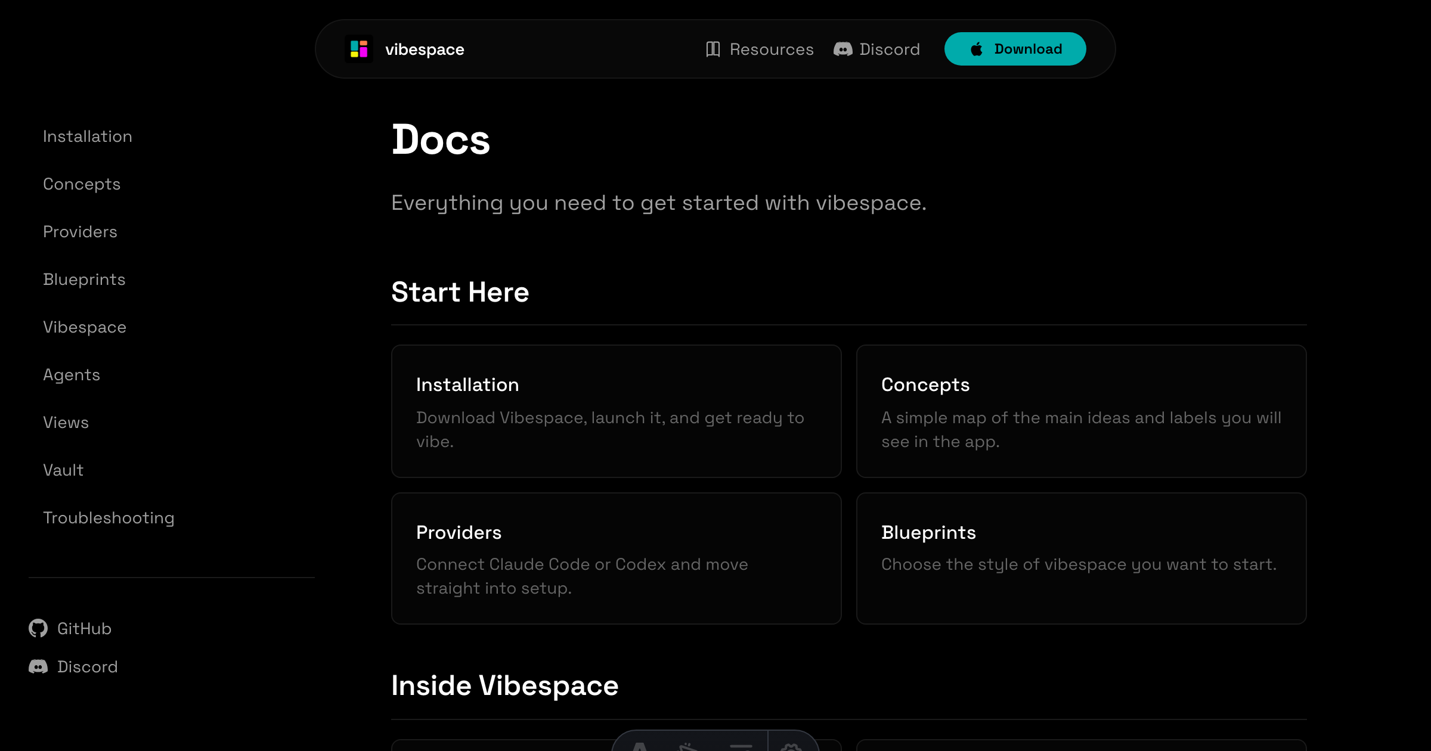This screenshot has height=751, width=1431.
Task: Click the "Docs" page heading
Action: pyautogui.click(x=441, y=140)
